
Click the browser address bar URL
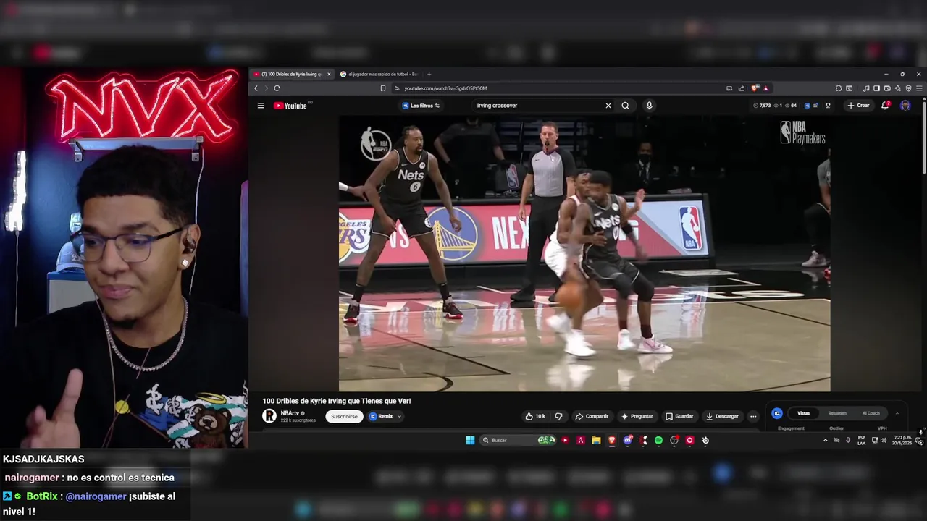pyautogui.click(x=445, y=88)
